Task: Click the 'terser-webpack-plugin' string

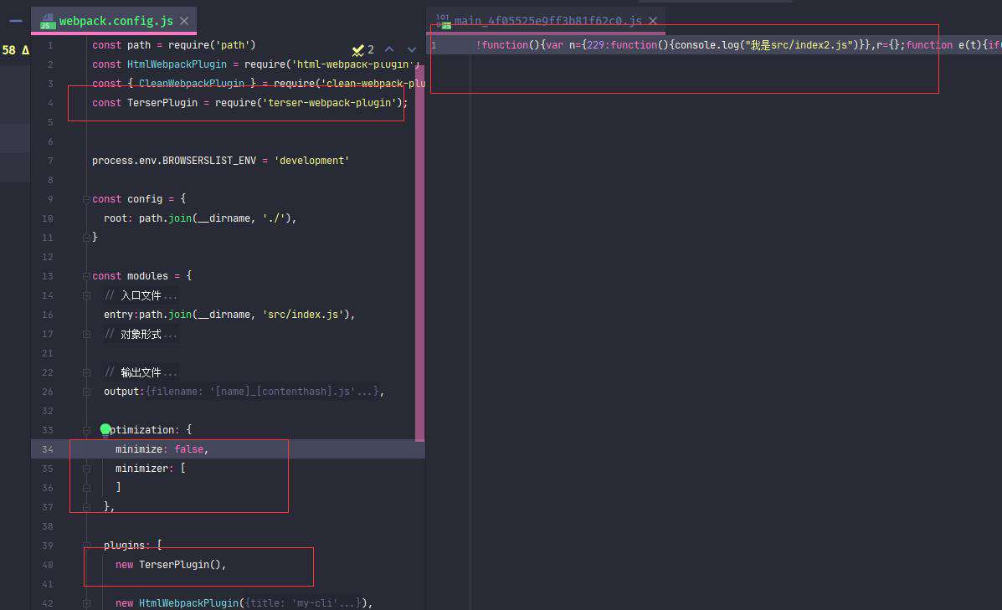Action: pos(329,103)
